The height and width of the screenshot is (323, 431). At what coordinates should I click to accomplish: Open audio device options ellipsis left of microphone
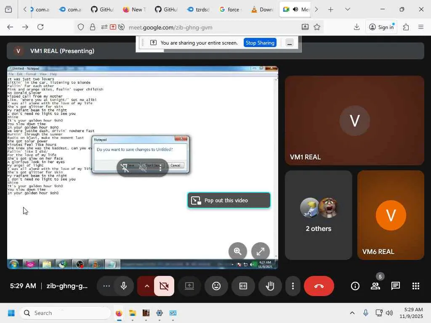point(106,286)
